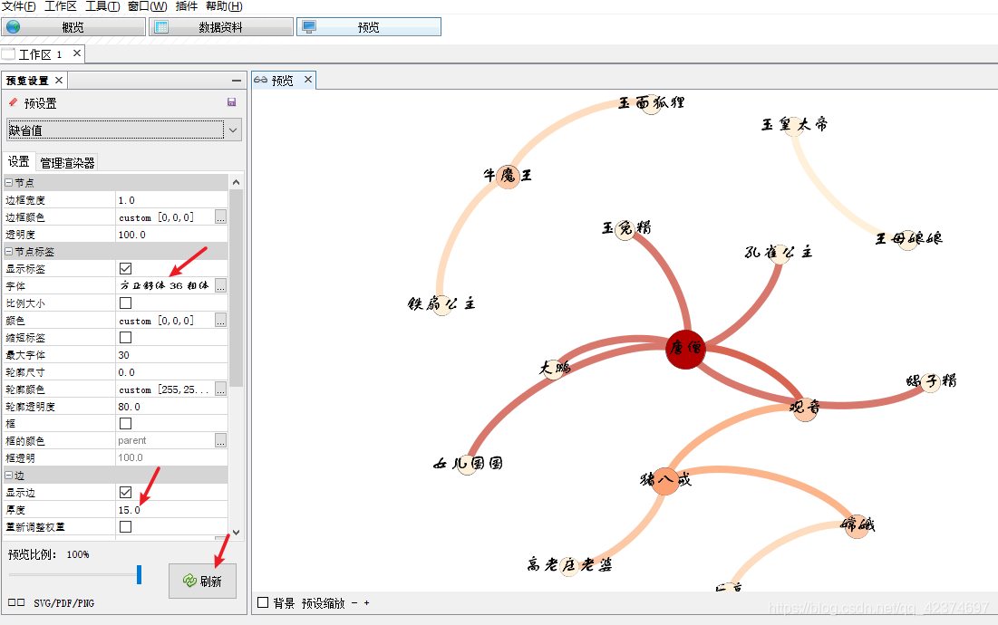Click the plus zoom button in the preview bar
Screen dimensions: 998x625
click(366, 602)
